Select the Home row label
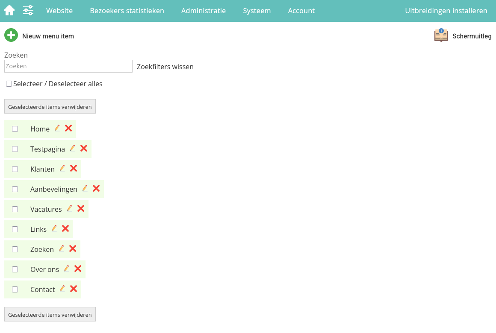 40,129
